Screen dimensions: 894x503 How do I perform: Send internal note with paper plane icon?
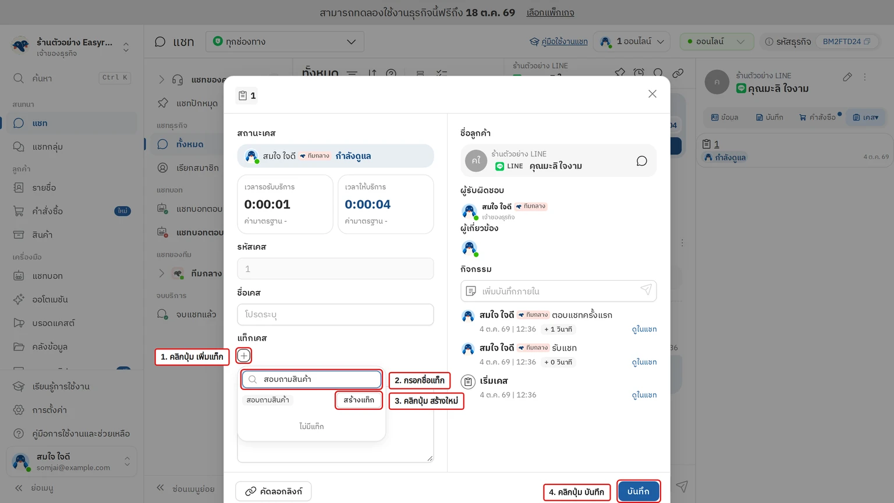click(x=646, y=290)
